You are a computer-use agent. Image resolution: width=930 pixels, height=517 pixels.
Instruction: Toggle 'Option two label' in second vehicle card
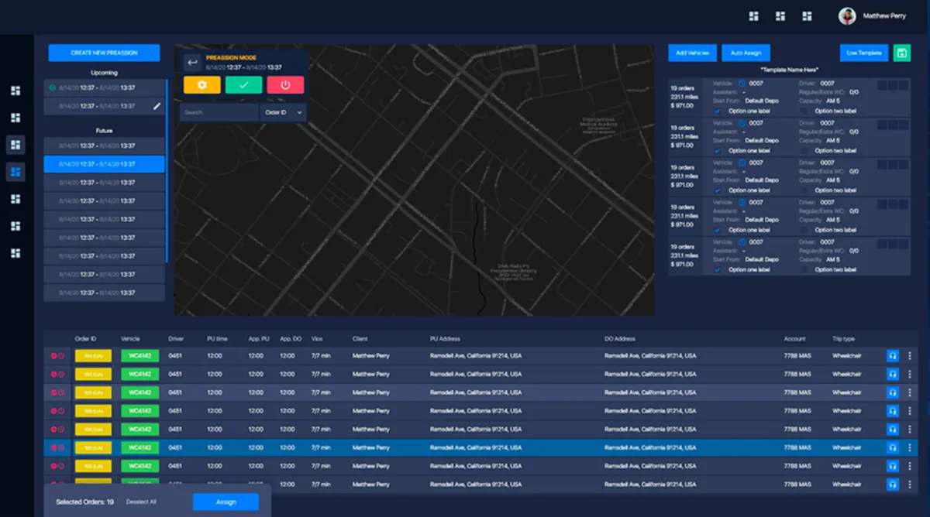point(803,151)
